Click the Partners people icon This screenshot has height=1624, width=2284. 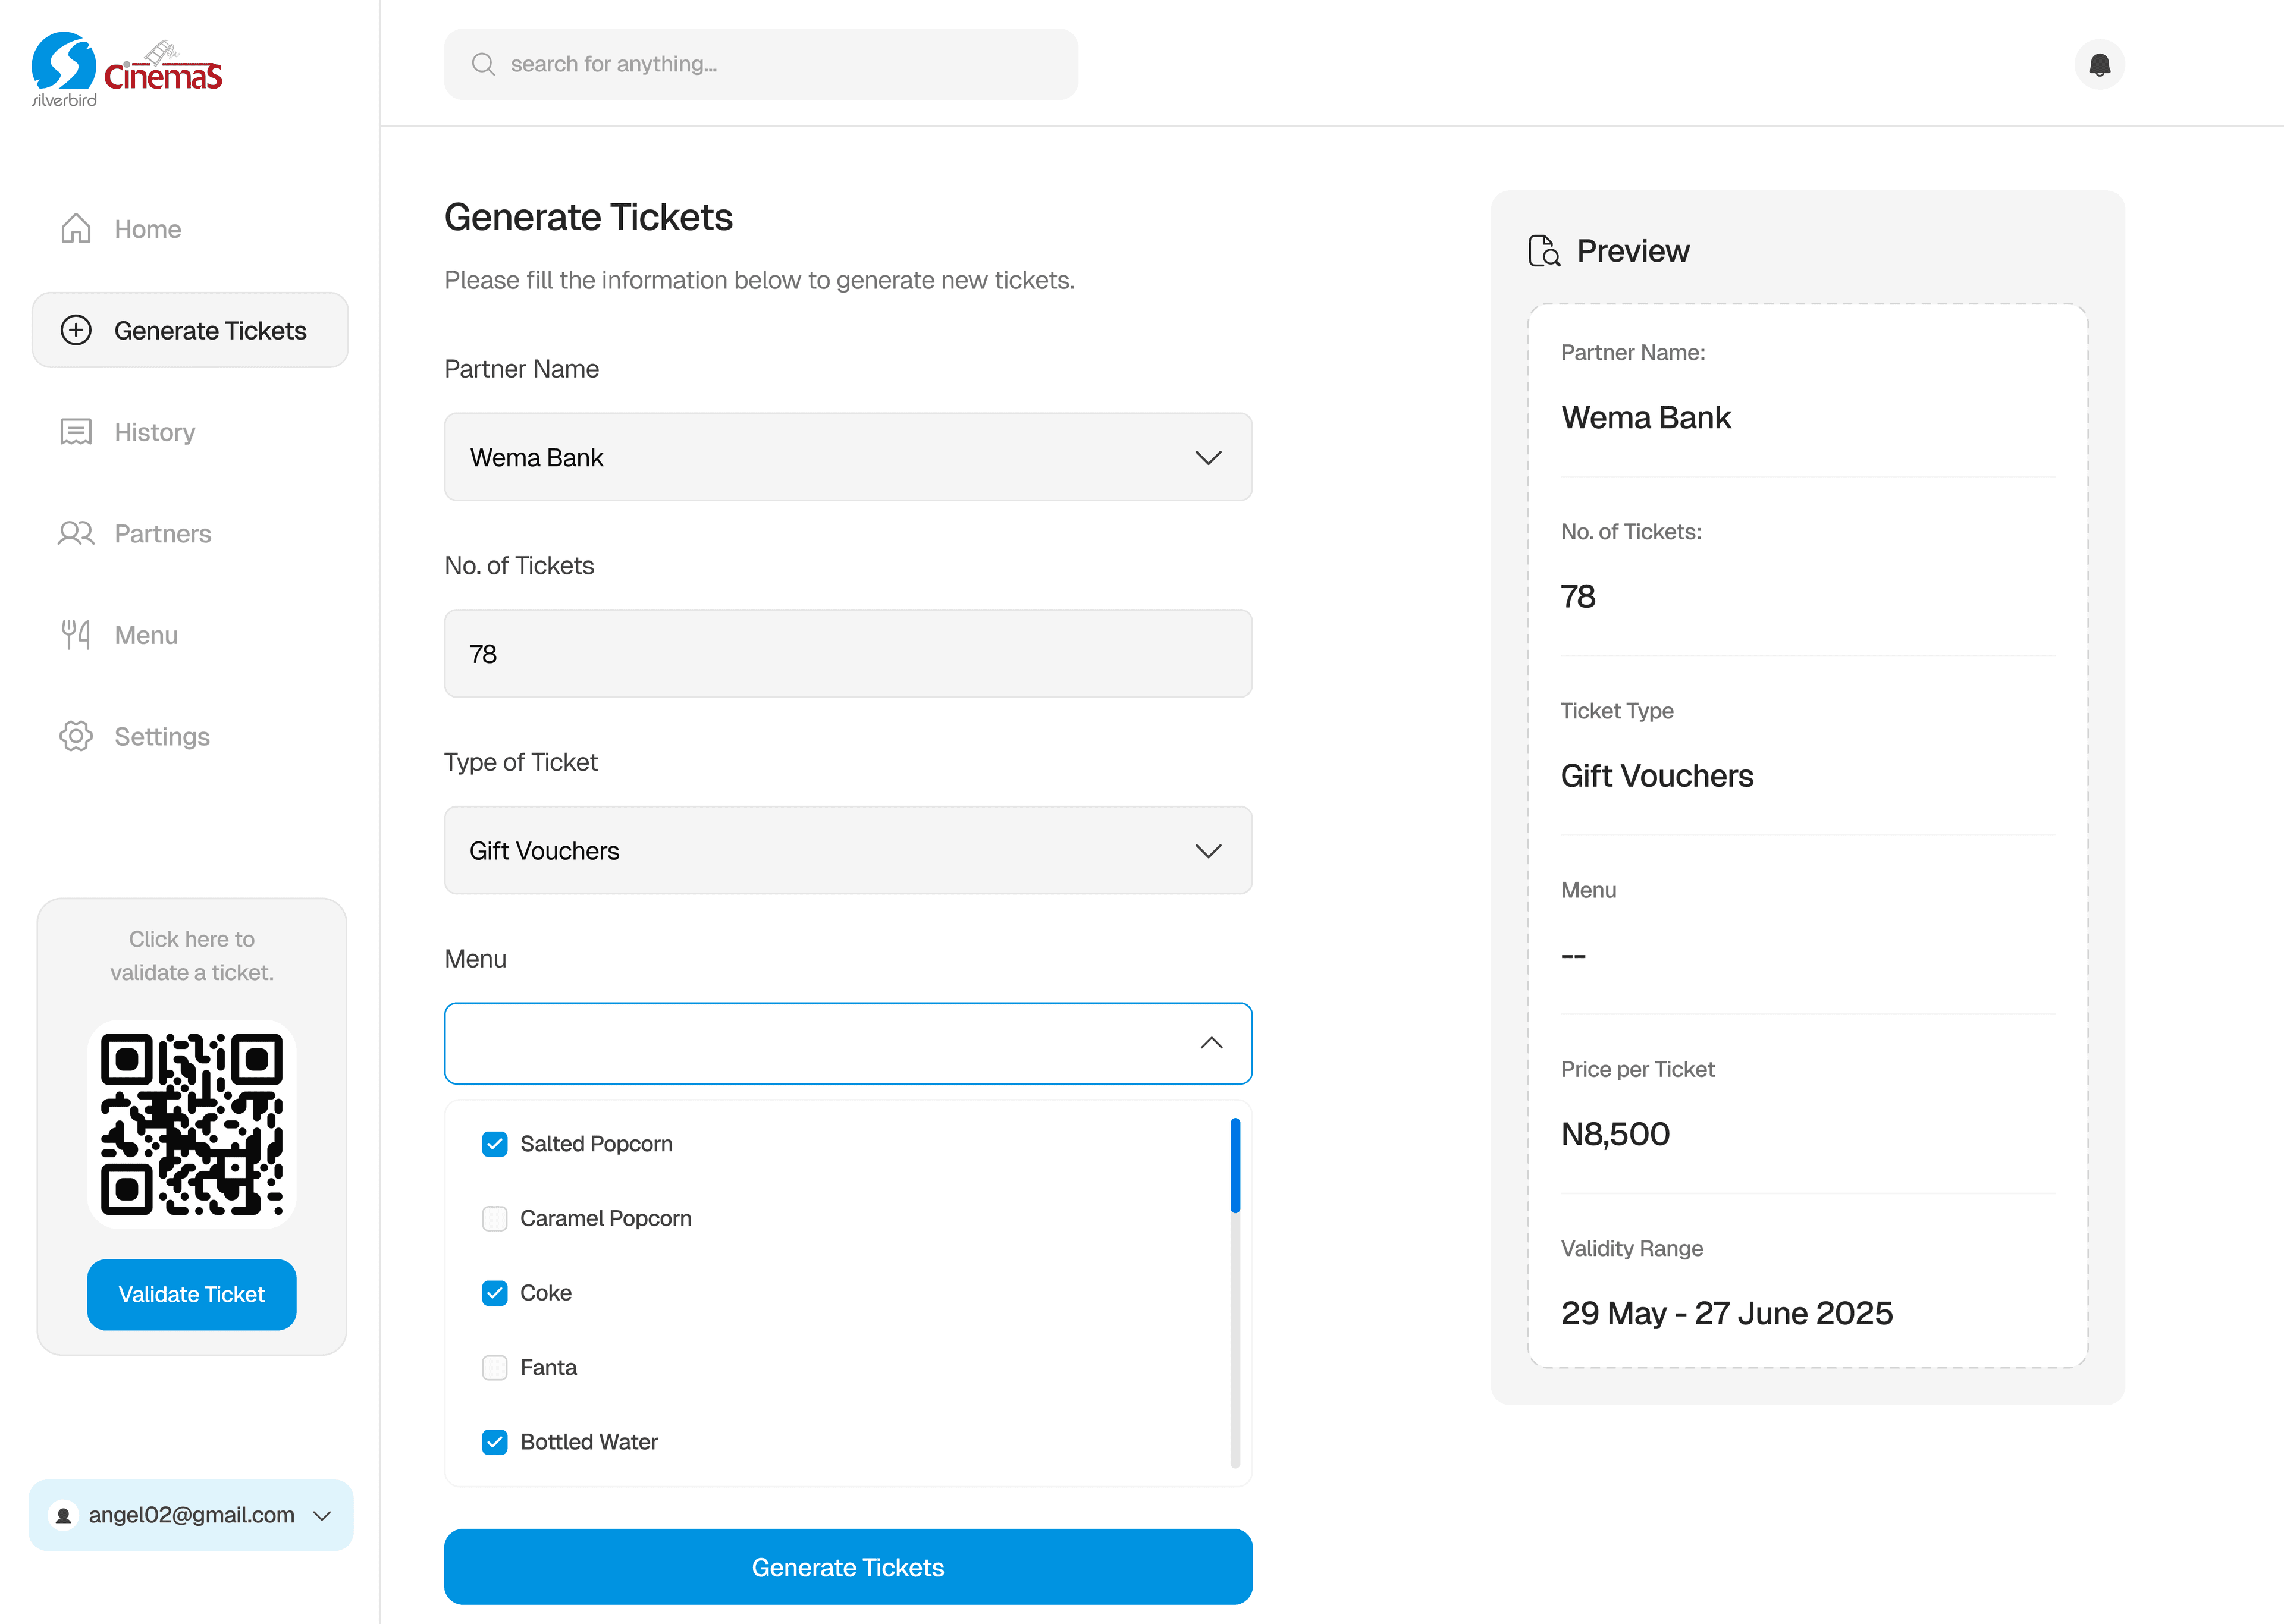tap(76, 533)
